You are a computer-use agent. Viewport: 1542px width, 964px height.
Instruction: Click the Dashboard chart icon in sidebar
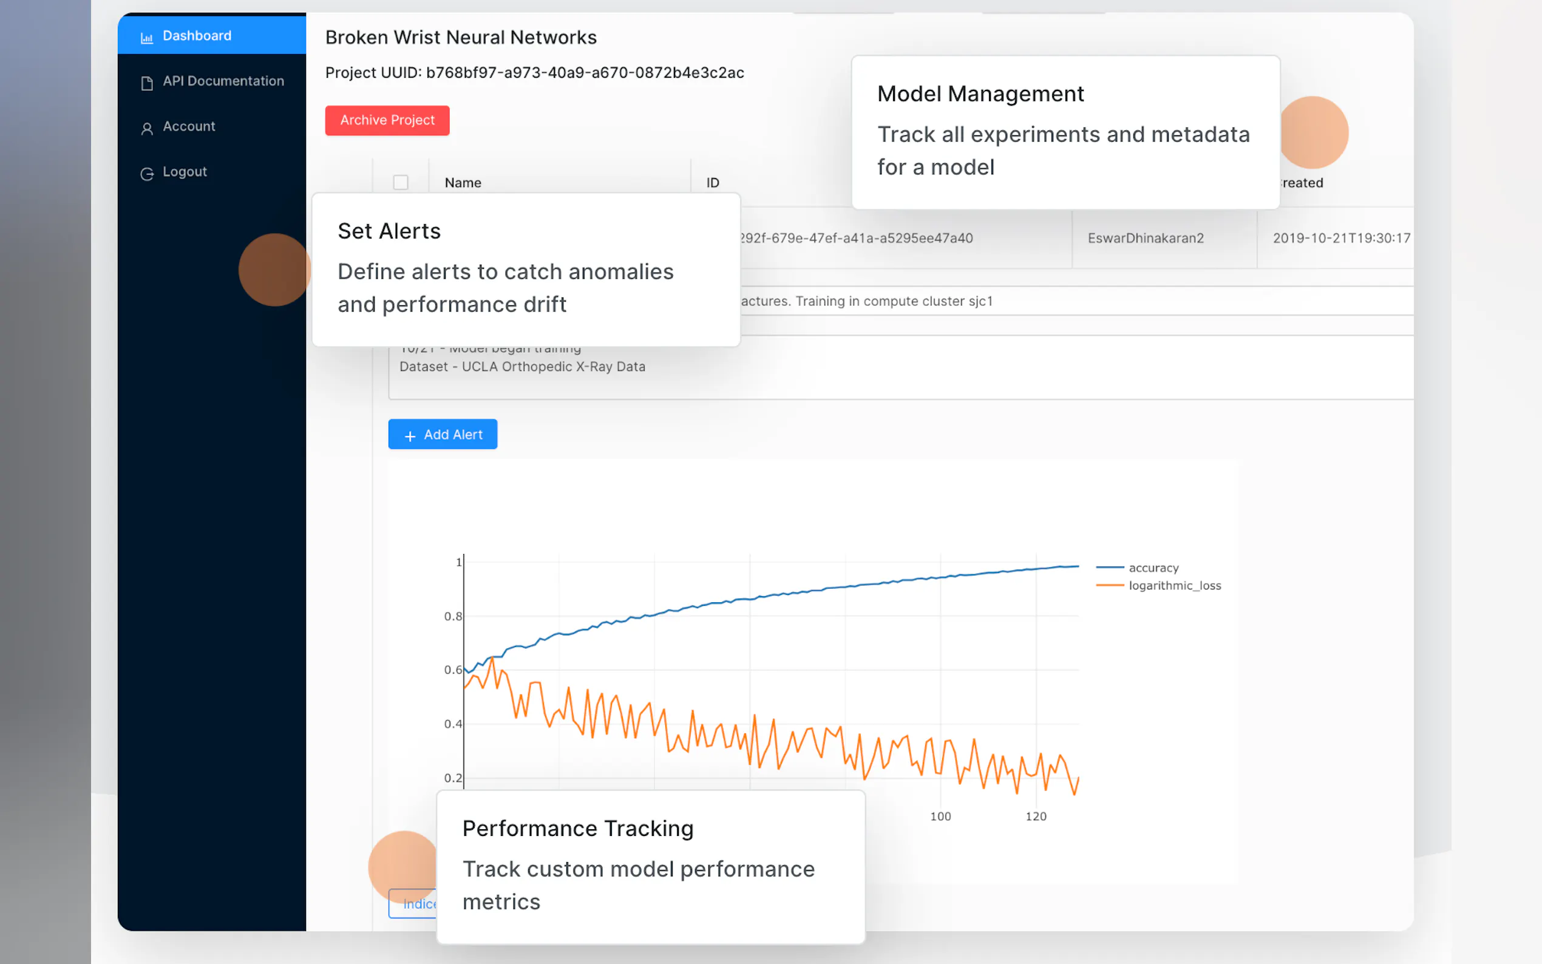(147, 37)
